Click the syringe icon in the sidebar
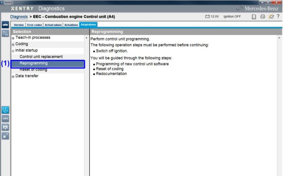This screenshot has width=283, height=176. click(6, 136)
